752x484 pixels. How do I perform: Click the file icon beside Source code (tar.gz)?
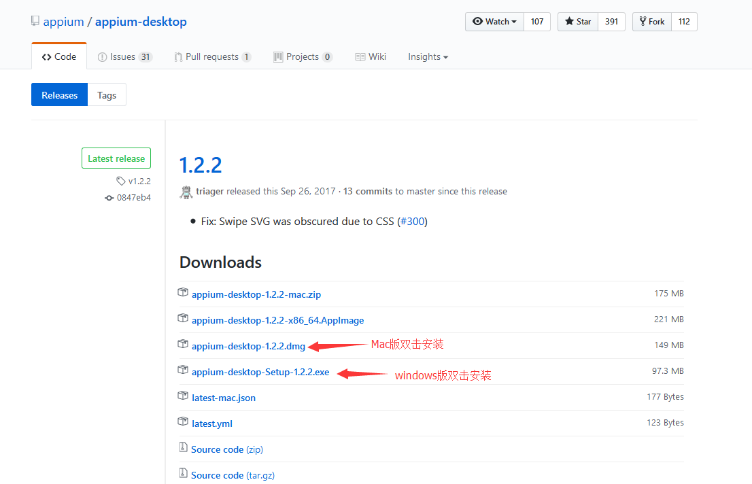click(183, 473)
